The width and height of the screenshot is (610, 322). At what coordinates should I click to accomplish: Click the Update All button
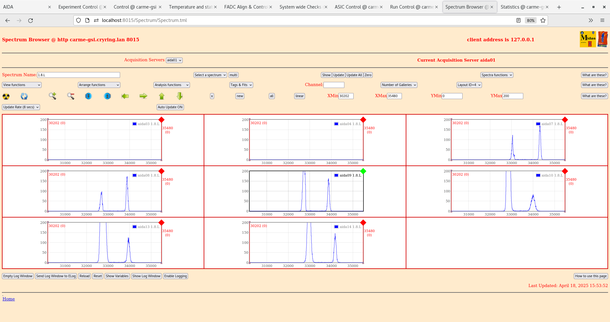coord(354,75)
